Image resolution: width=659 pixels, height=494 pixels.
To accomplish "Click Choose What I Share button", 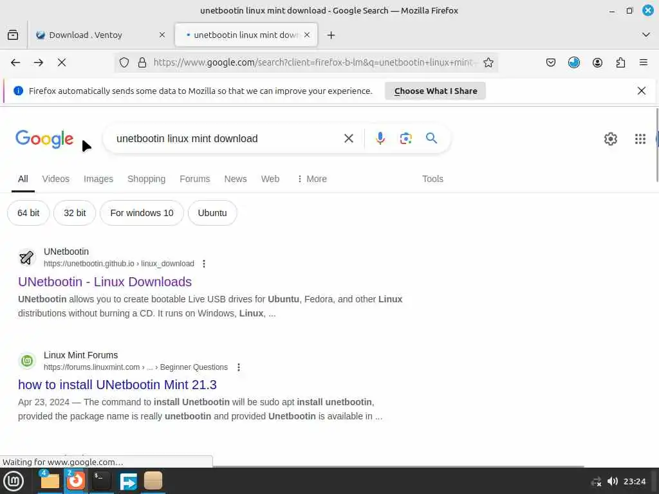I will tap(436, 91).
